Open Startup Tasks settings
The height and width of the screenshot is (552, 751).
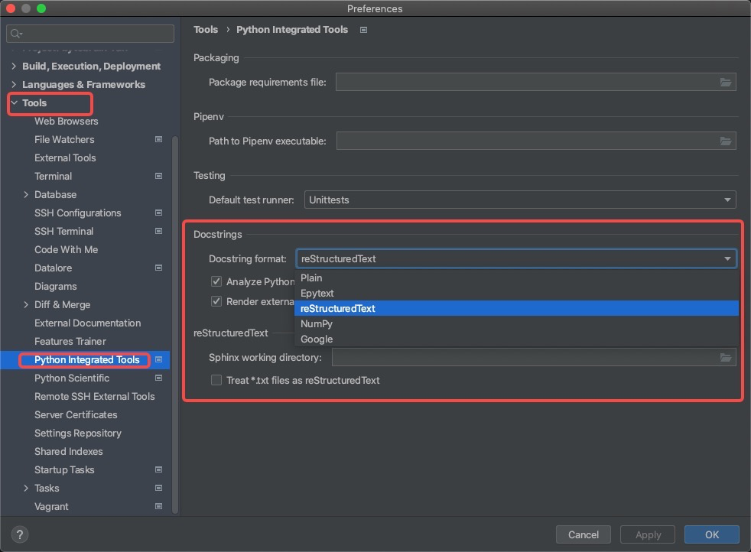(x=64, y=469)
